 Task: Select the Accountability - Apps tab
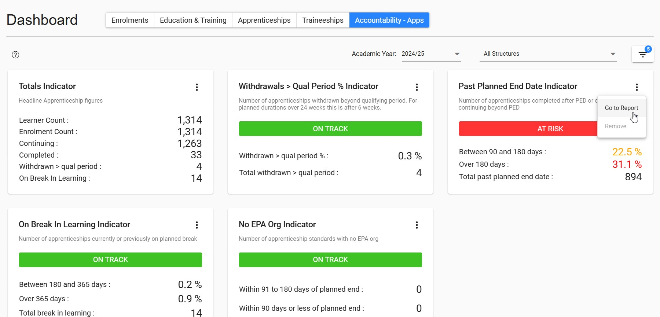point(389,20)
